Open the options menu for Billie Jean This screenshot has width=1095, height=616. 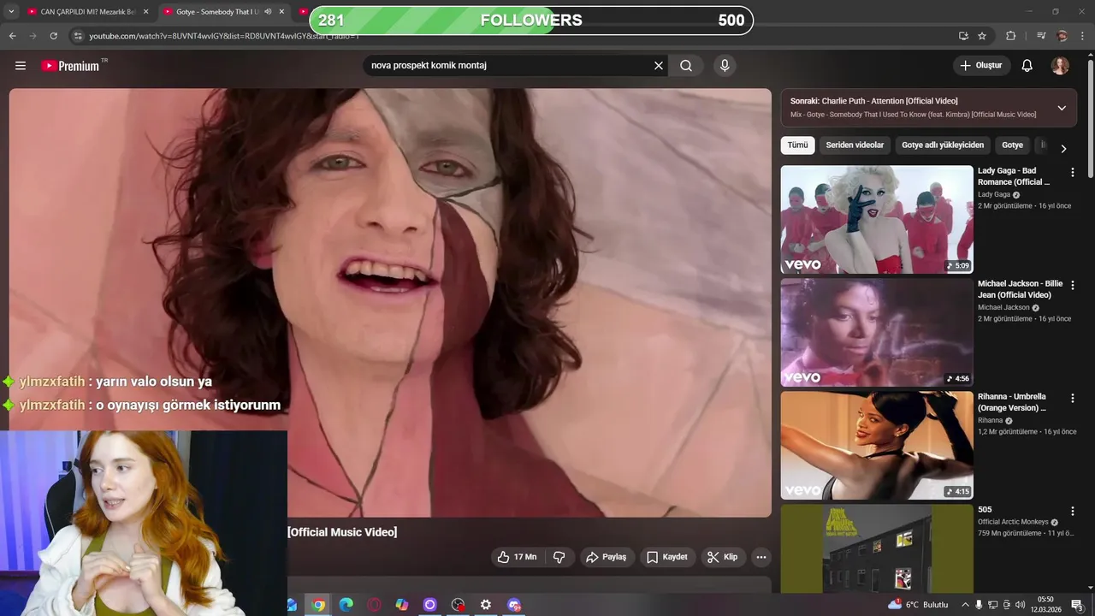(x=1072, y=285)
